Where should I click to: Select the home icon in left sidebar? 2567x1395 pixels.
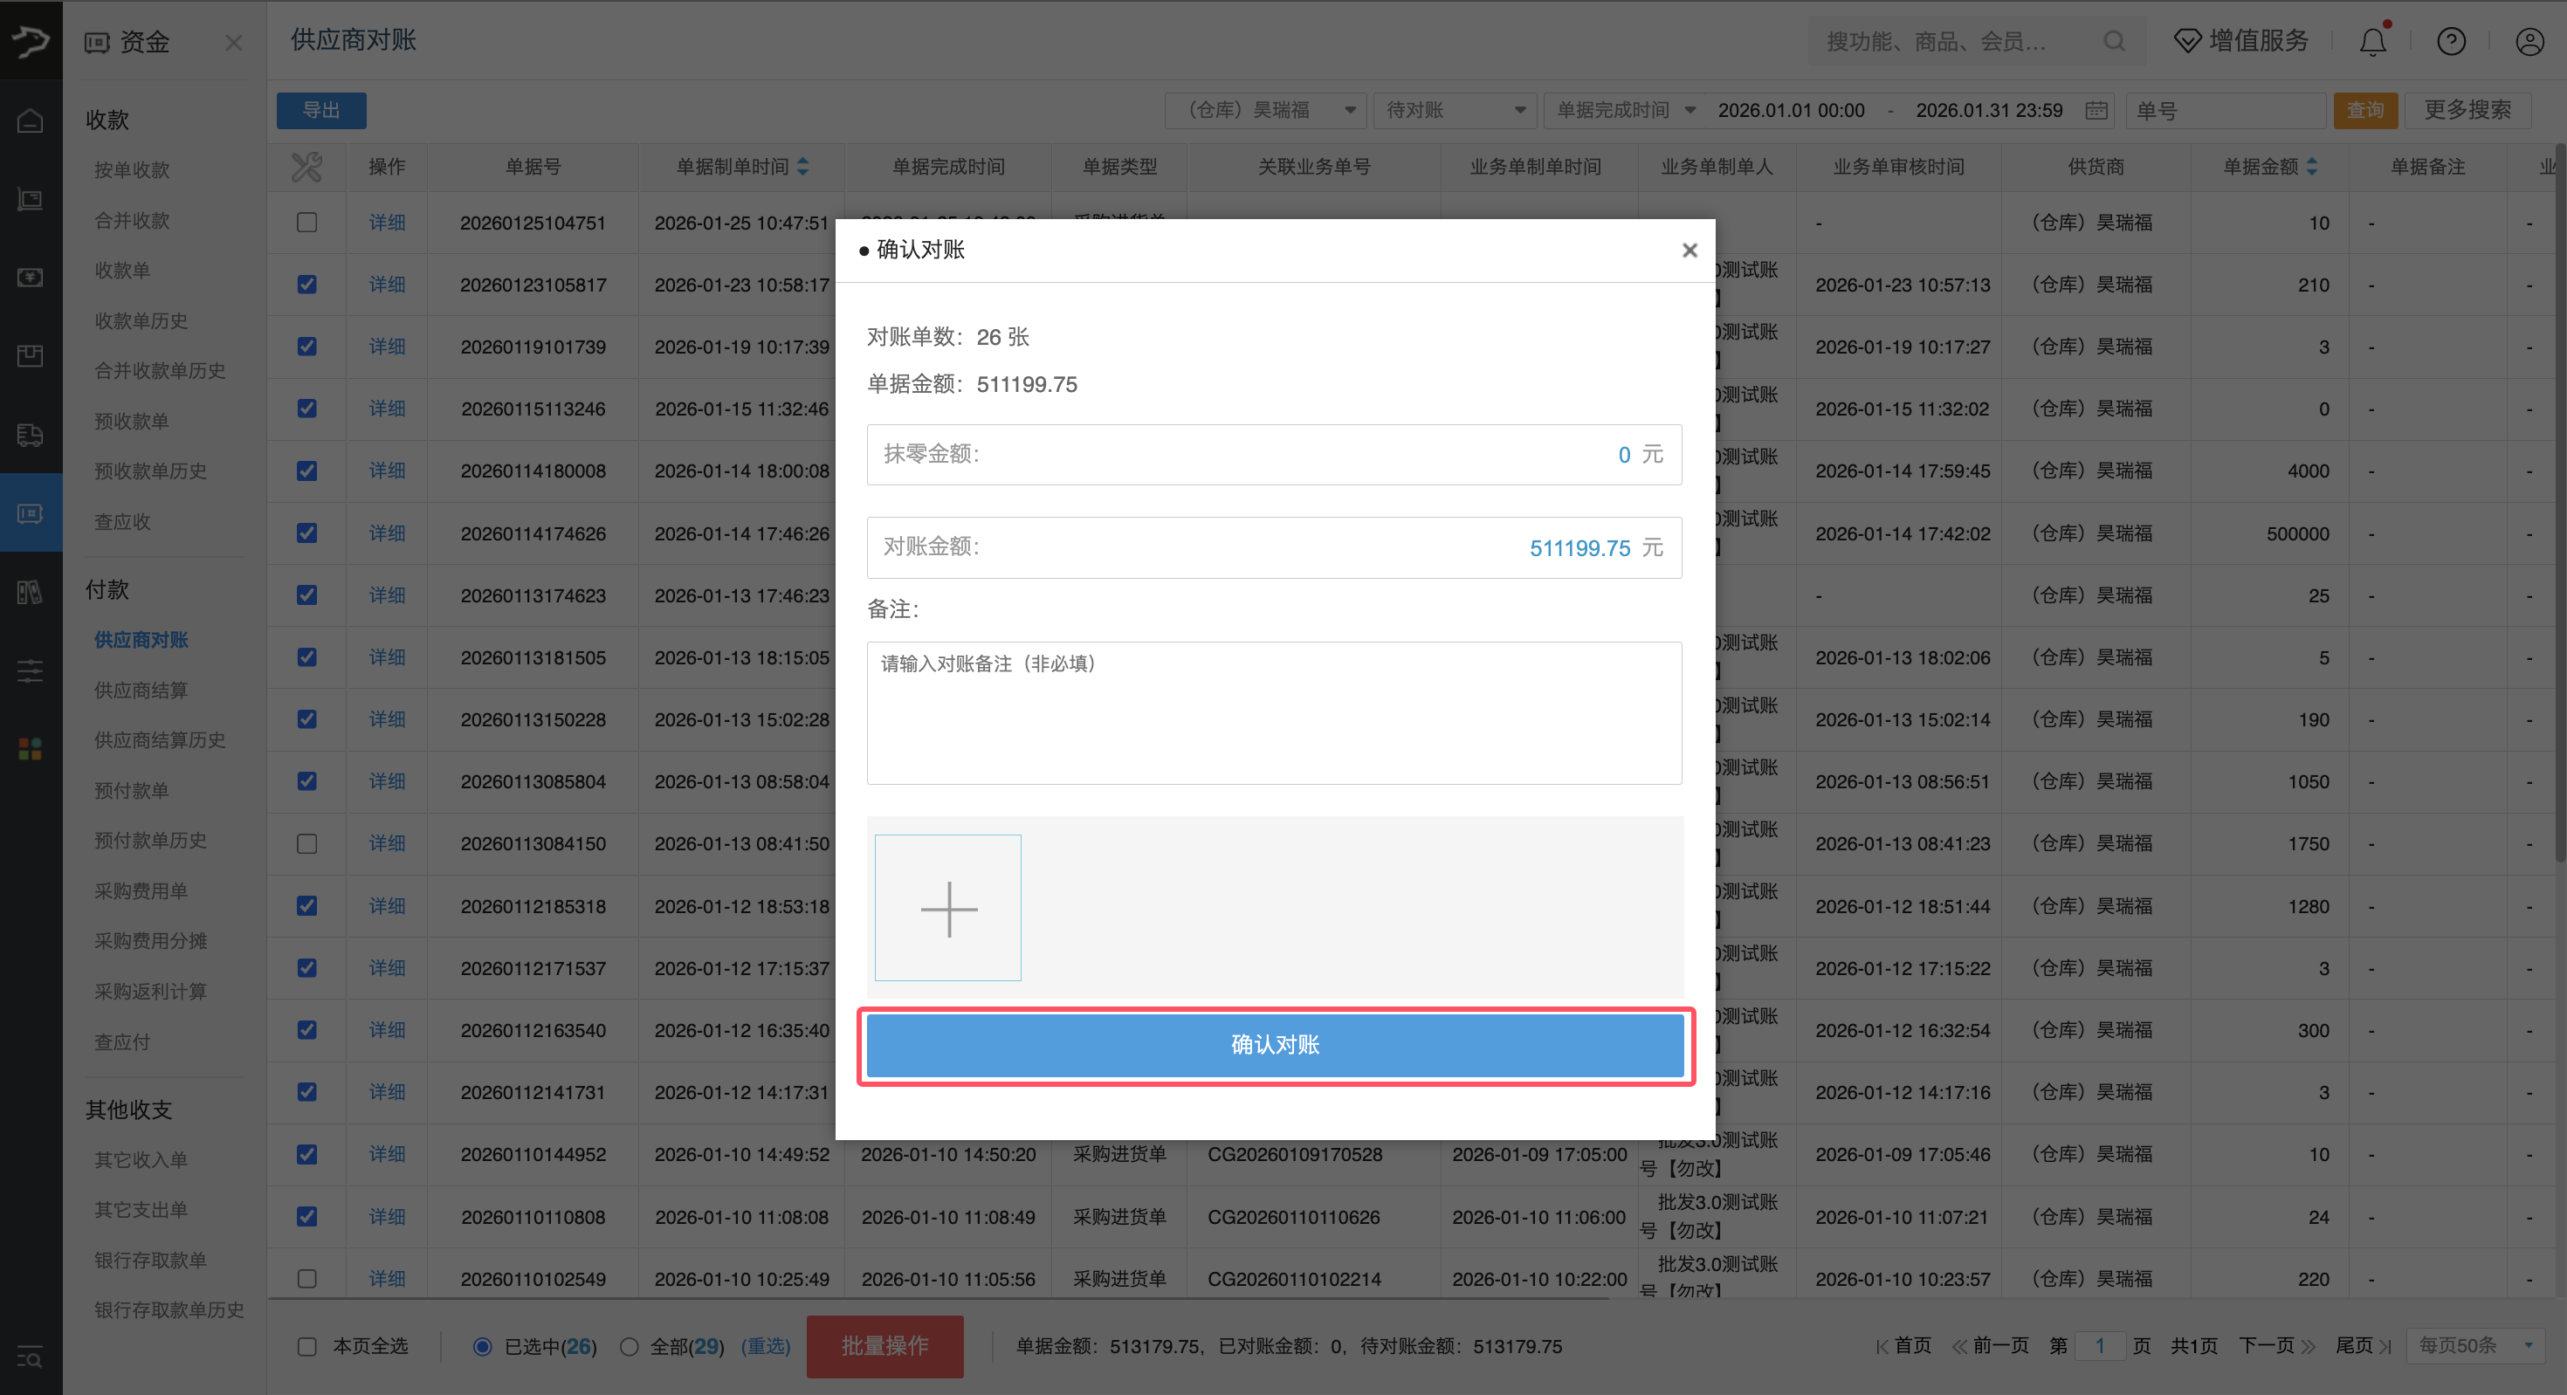pos(30,119)
